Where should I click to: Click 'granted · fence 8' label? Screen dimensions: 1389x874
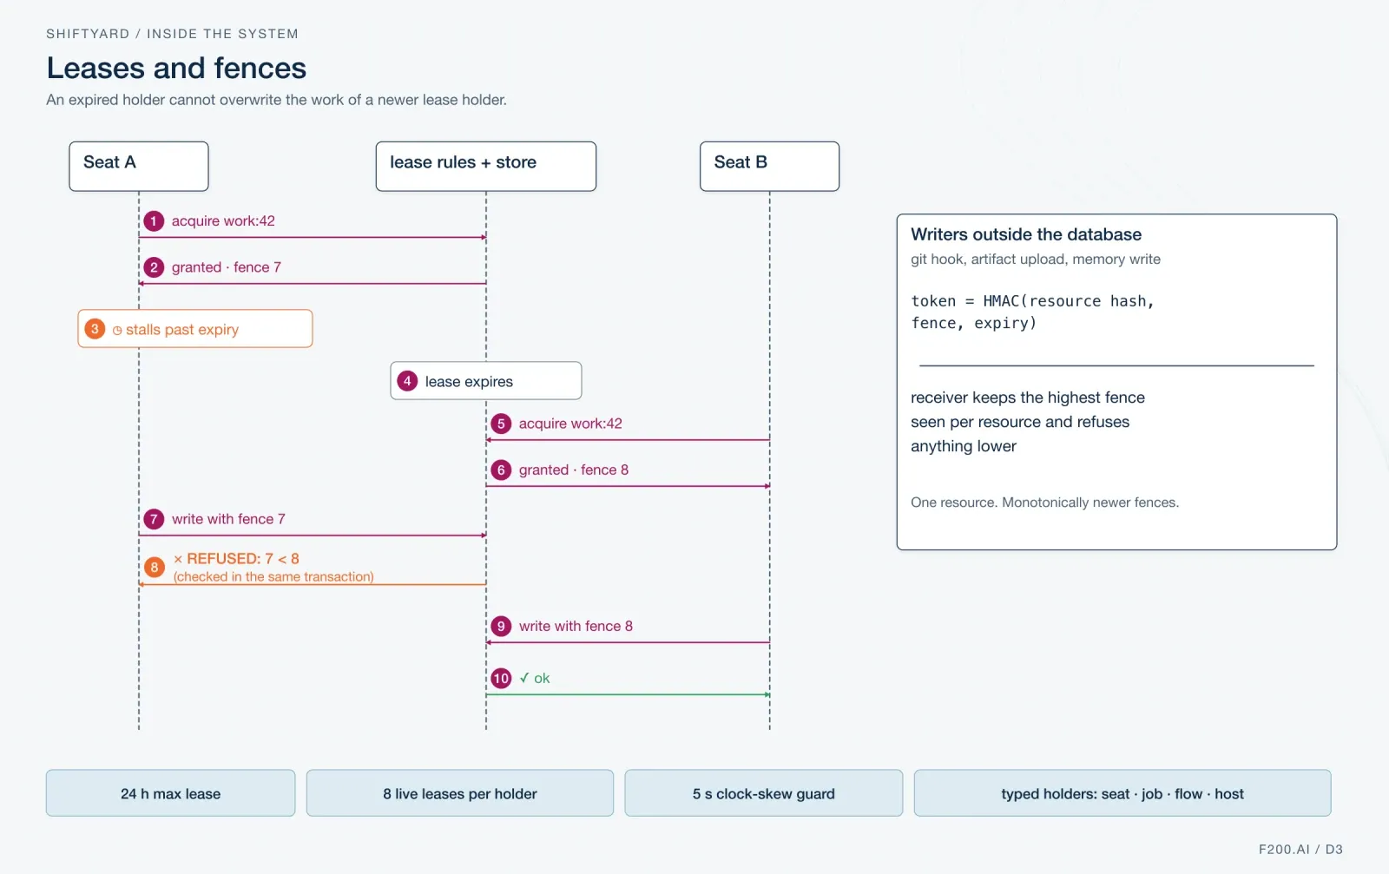click(x=574, y=470)
